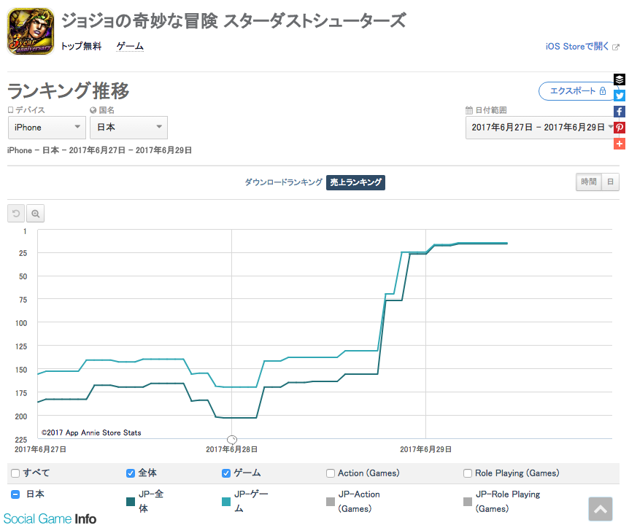Switch to ダウンロードランキング tab
629x528 pixels.
(283, 182)
